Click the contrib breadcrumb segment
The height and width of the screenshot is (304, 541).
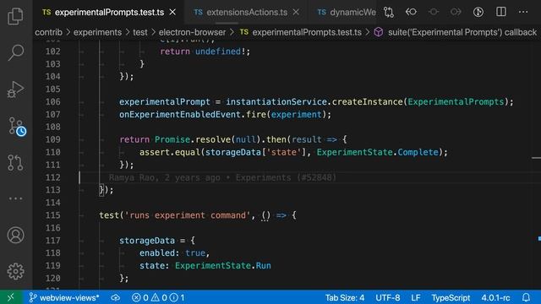(49, 32)
